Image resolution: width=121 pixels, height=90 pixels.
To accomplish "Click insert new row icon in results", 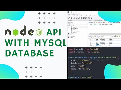I will (x=117, y=36).
